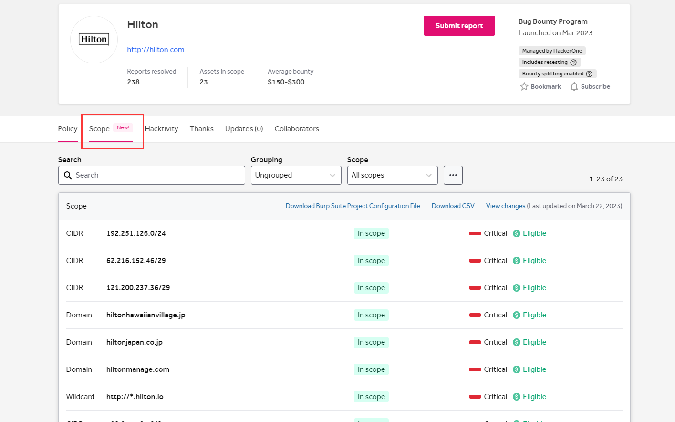Click the hiltonjapan.co.jp domain entry

[x=135, y=342]
